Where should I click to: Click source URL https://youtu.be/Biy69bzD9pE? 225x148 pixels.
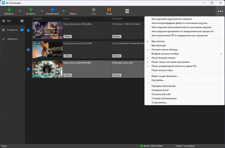click(77, 63)
